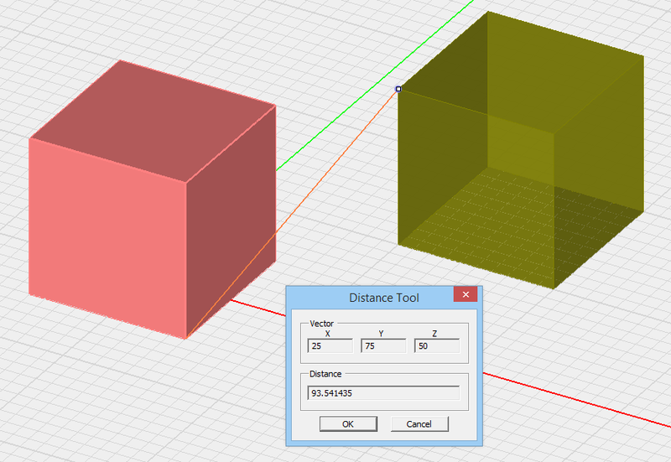Select the X vector value field
671x462 pixels.
tap(330, 346)
